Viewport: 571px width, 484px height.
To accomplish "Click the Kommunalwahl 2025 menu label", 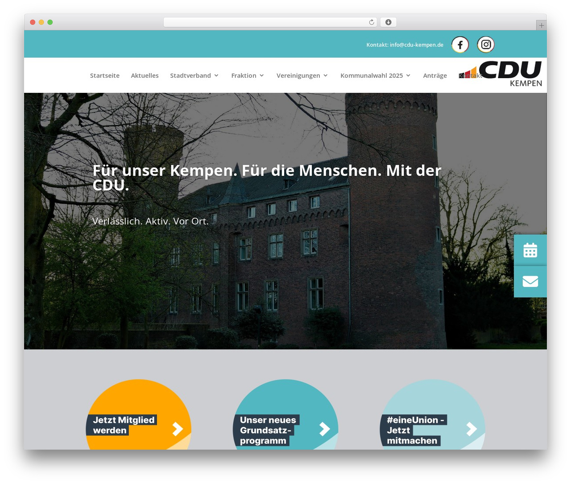I will coord(372,75).
